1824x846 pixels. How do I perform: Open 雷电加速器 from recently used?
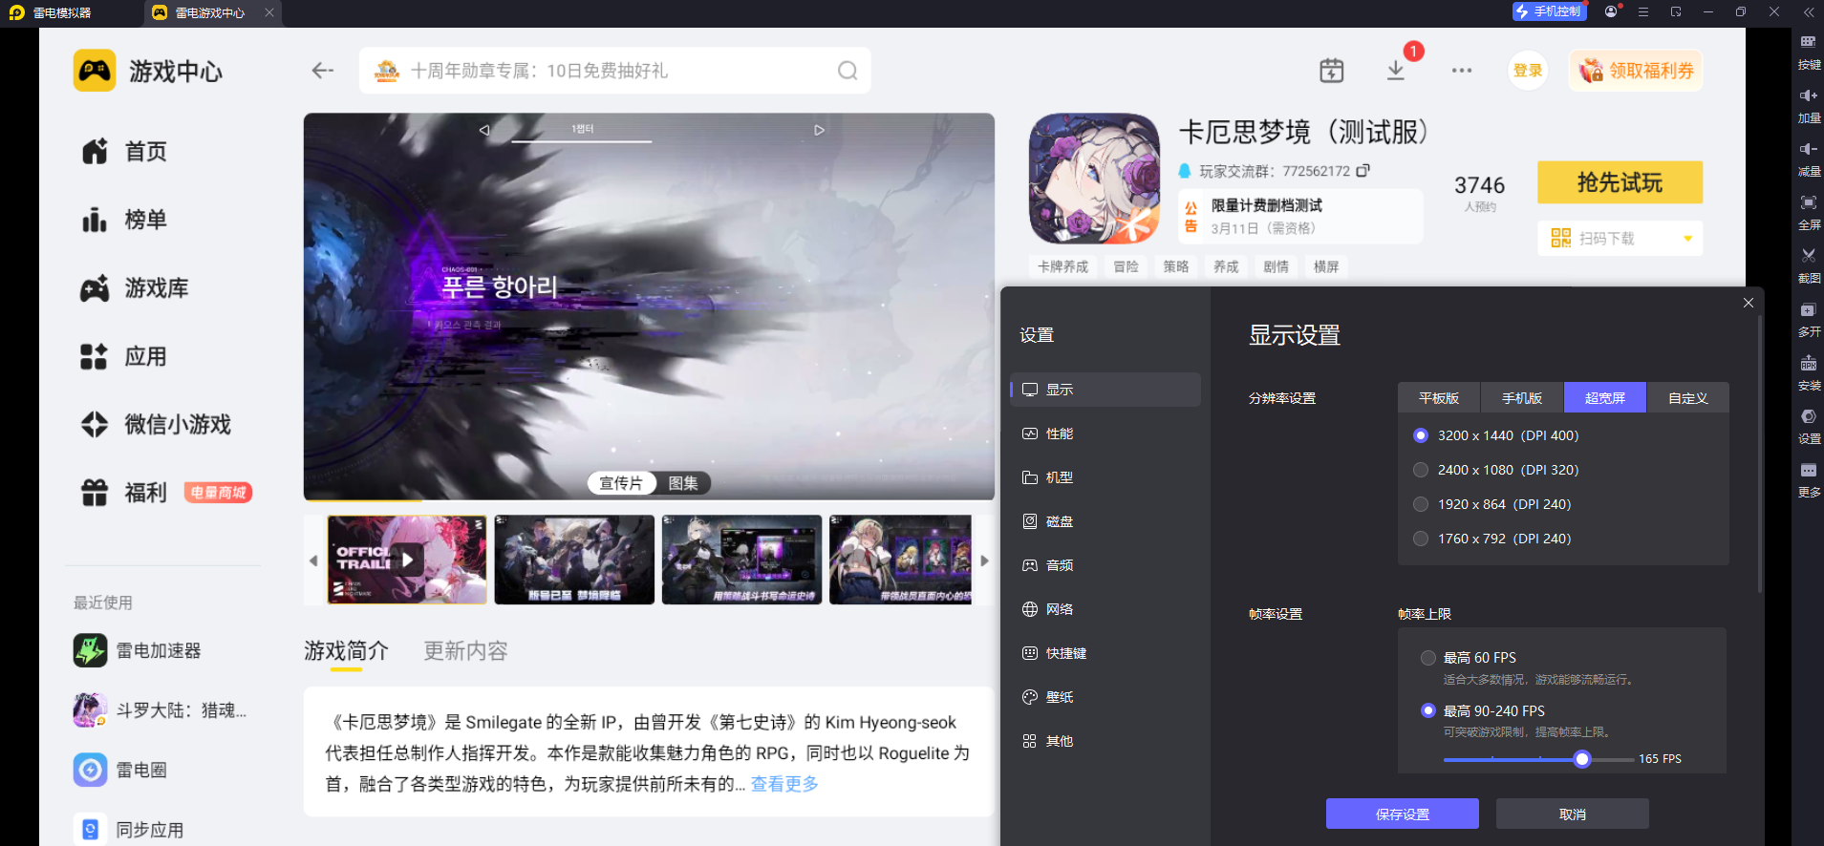click(139, 650)
